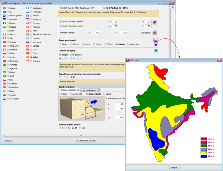This screenshot has width=223, height=171.
Task: Click the Singapur flag icon
Action: click(x=28, y=61)
